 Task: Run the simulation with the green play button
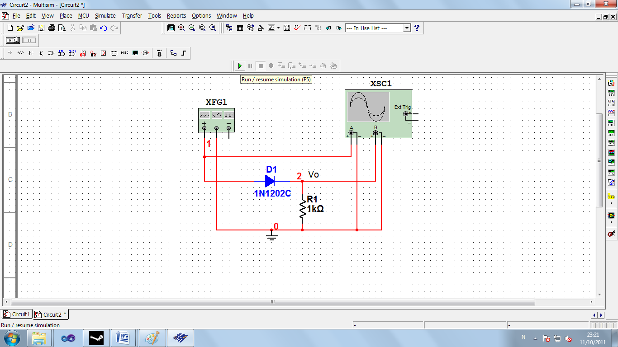(x=239, y=66)
